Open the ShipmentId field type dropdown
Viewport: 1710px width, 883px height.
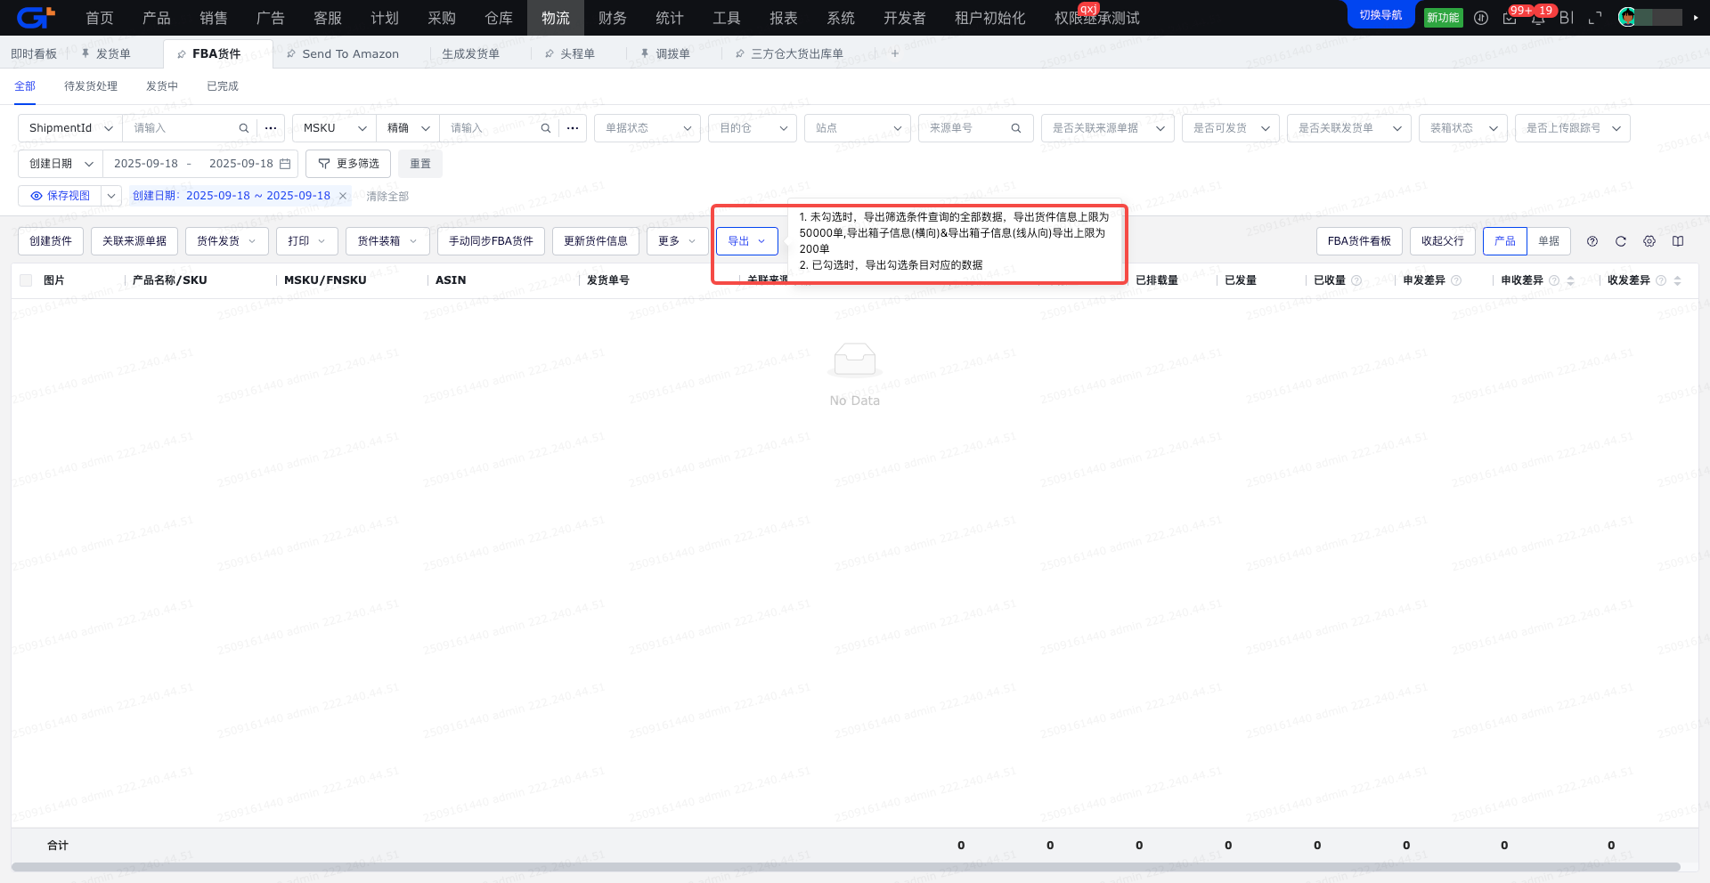click(70, 128)
